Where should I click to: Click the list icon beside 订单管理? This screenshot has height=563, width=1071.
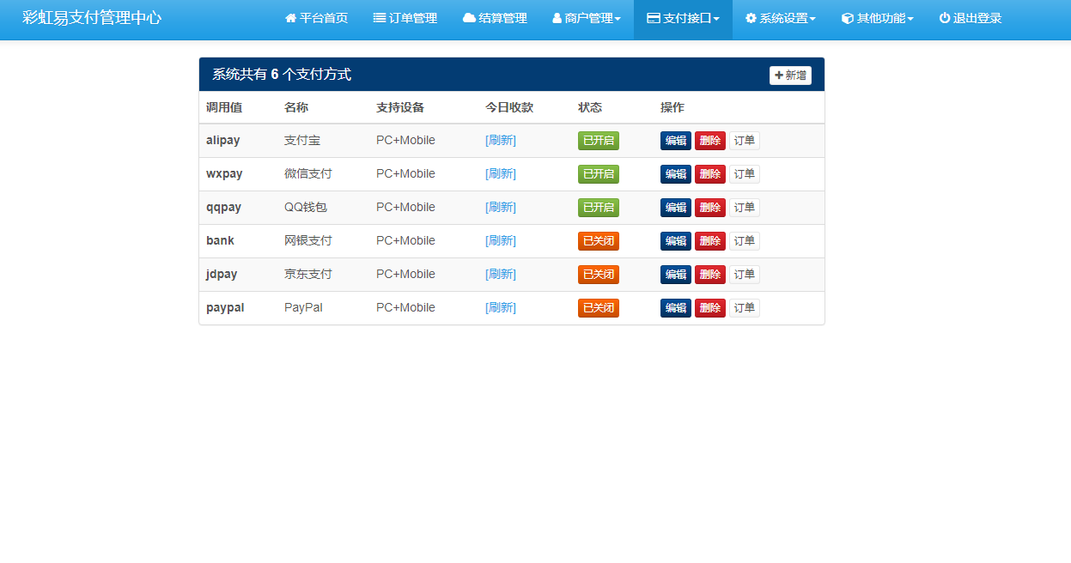tap(379, 18)
